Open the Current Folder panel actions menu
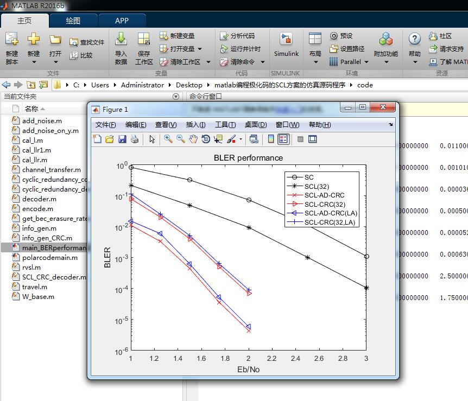Screen dimensions: 468x401 coord(176,97)
